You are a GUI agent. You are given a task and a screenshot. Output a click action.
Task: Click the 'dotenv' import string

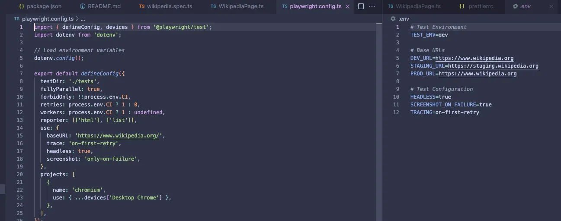(106, 35)
